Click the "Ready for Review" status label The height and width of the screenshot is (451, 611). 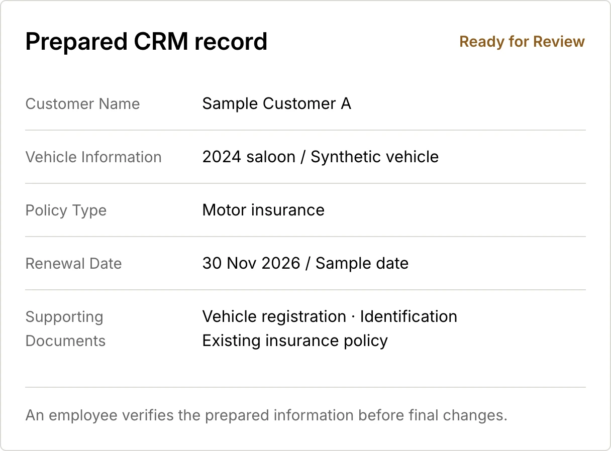click(x=522, y=42)
